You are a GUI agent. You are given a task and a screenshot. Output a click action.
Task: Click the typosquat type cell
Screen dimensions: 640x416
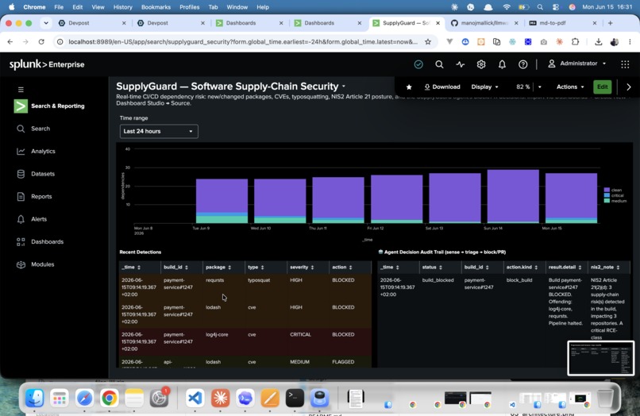(x=259, y=280)
